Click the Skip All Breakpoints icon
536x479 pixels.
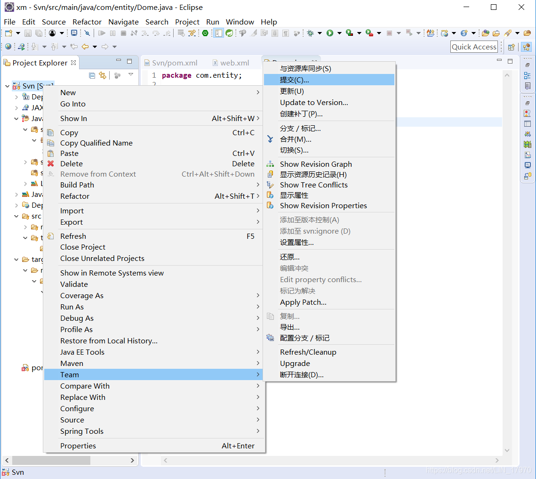(x=87, y=33)
